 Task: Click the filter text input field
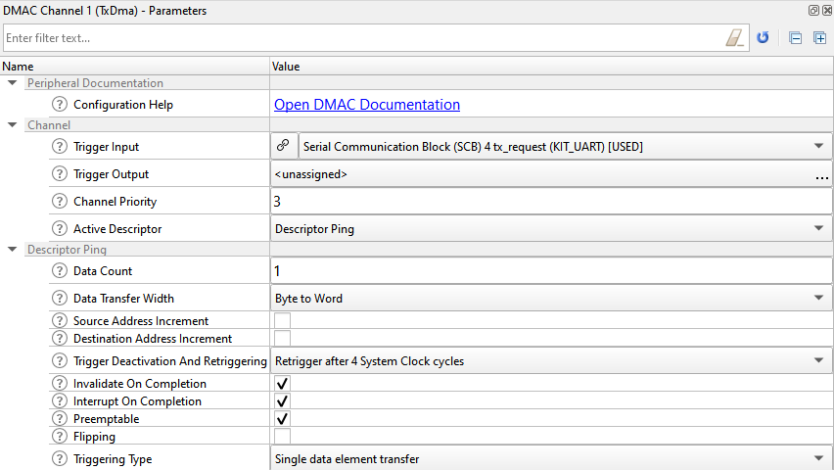click(x=364, y=38)
